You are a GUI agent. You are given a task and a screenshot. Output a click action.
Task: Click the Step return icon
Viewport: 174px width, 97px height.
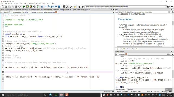(x=52, y=6)
